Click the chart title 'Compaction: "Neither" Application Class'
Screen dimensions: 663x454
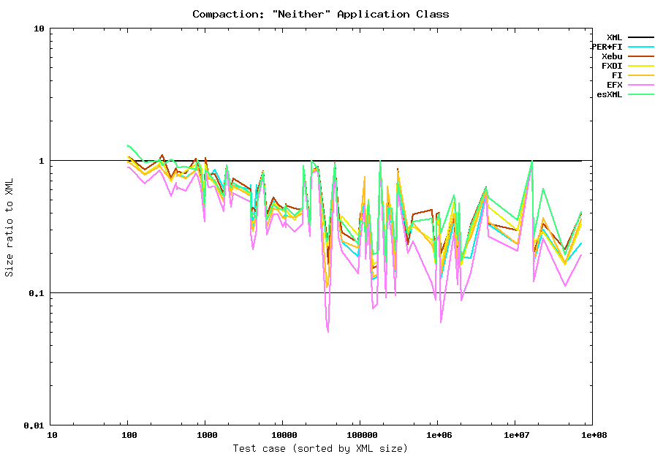pyautogui.click(x=321, y=14)
